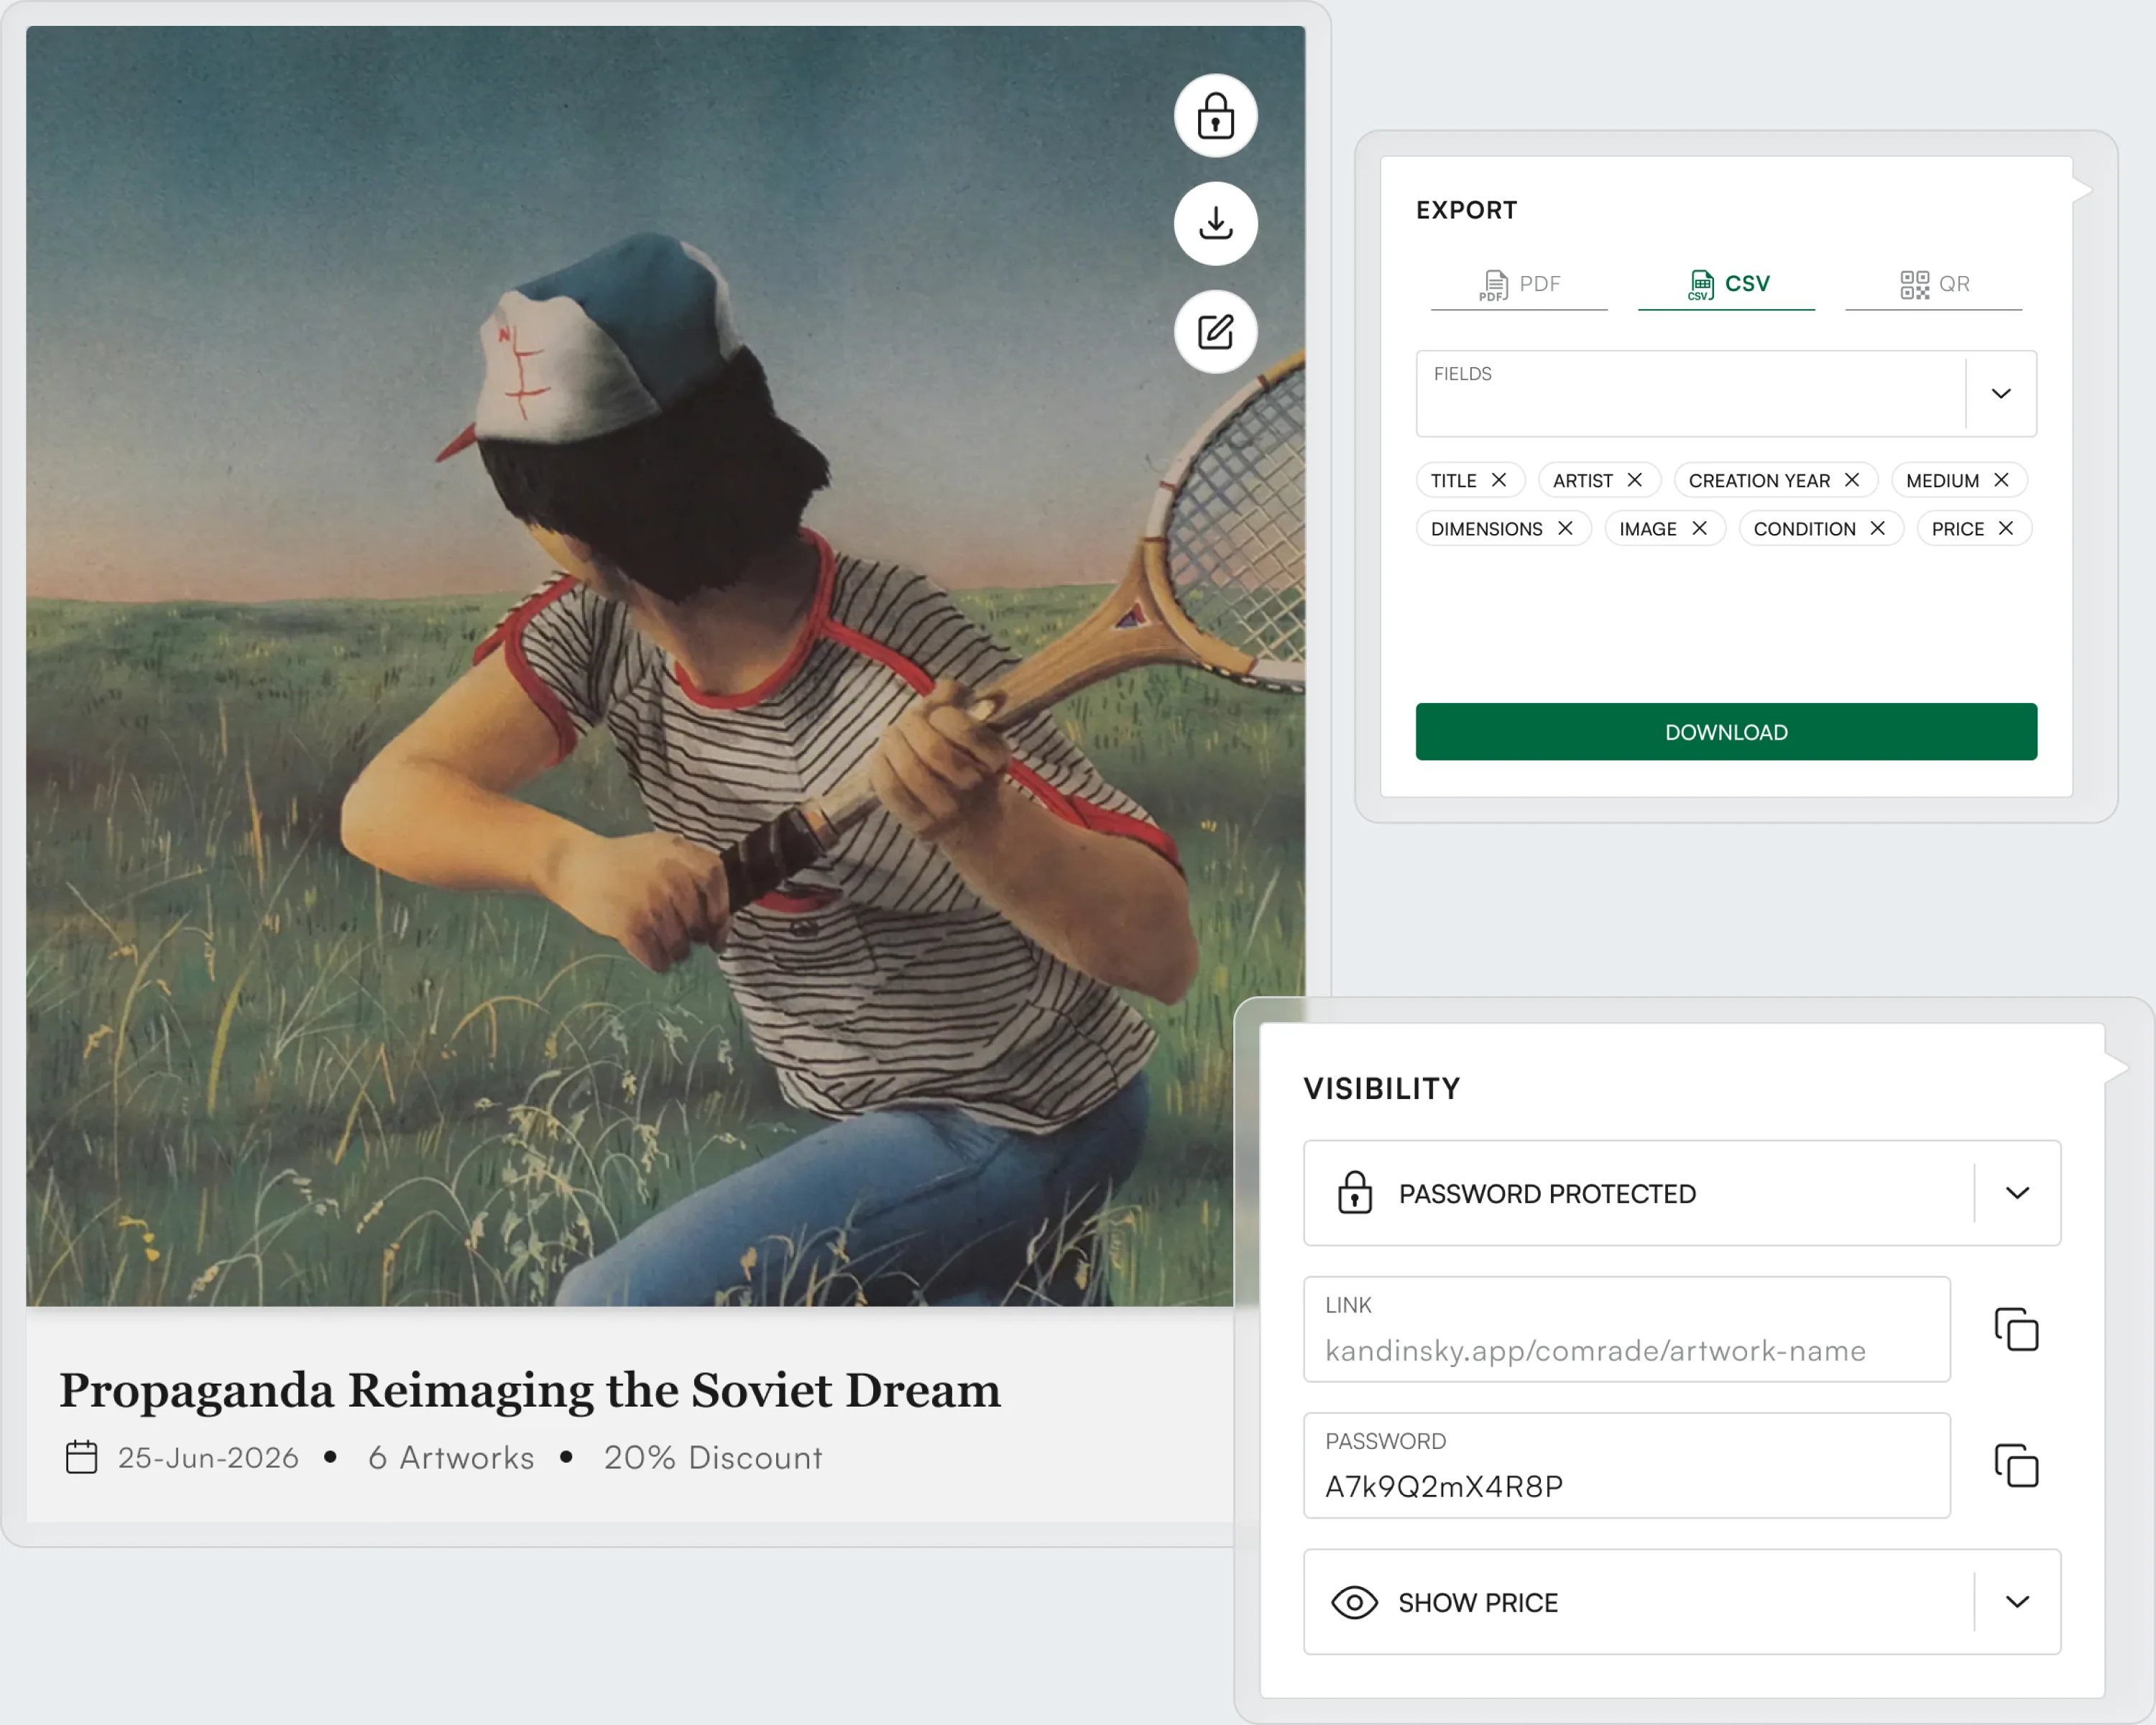This screenshot has height=1725, width=2156.
Task: Click the 6 Artworks text
Action: pyautogui.click(x=451, y=1458)
